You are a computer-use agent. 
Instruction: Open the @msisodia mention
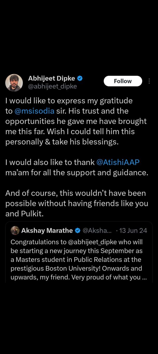[34, 111]
